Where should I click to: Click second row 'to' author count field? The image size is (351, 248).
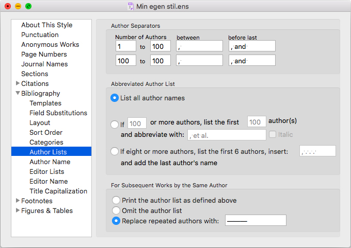coord(161,60)
